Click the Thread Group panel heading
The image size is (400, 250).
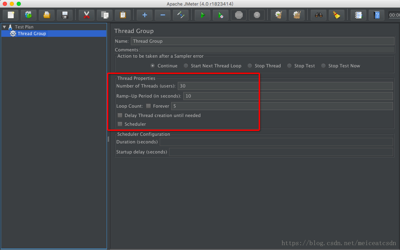pos(134,31)
